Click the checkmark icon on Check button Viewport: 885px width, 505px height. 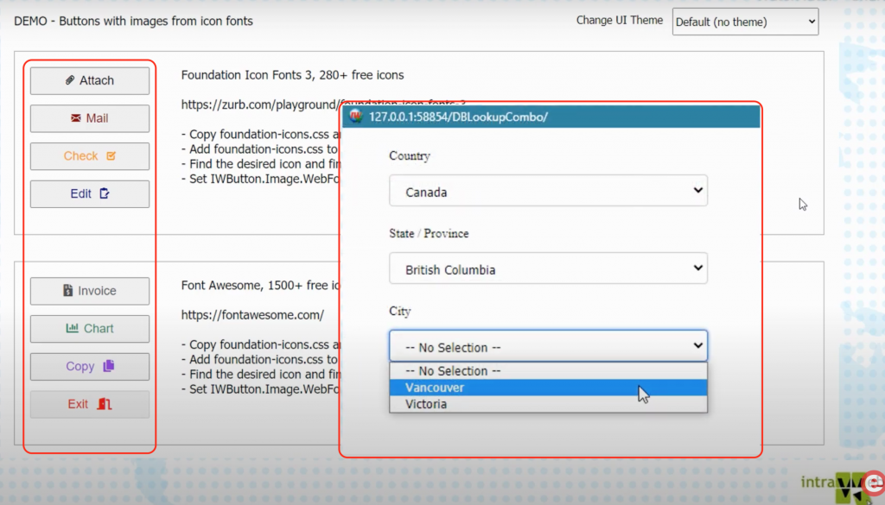pyautogui.click(x=111, y=156)
